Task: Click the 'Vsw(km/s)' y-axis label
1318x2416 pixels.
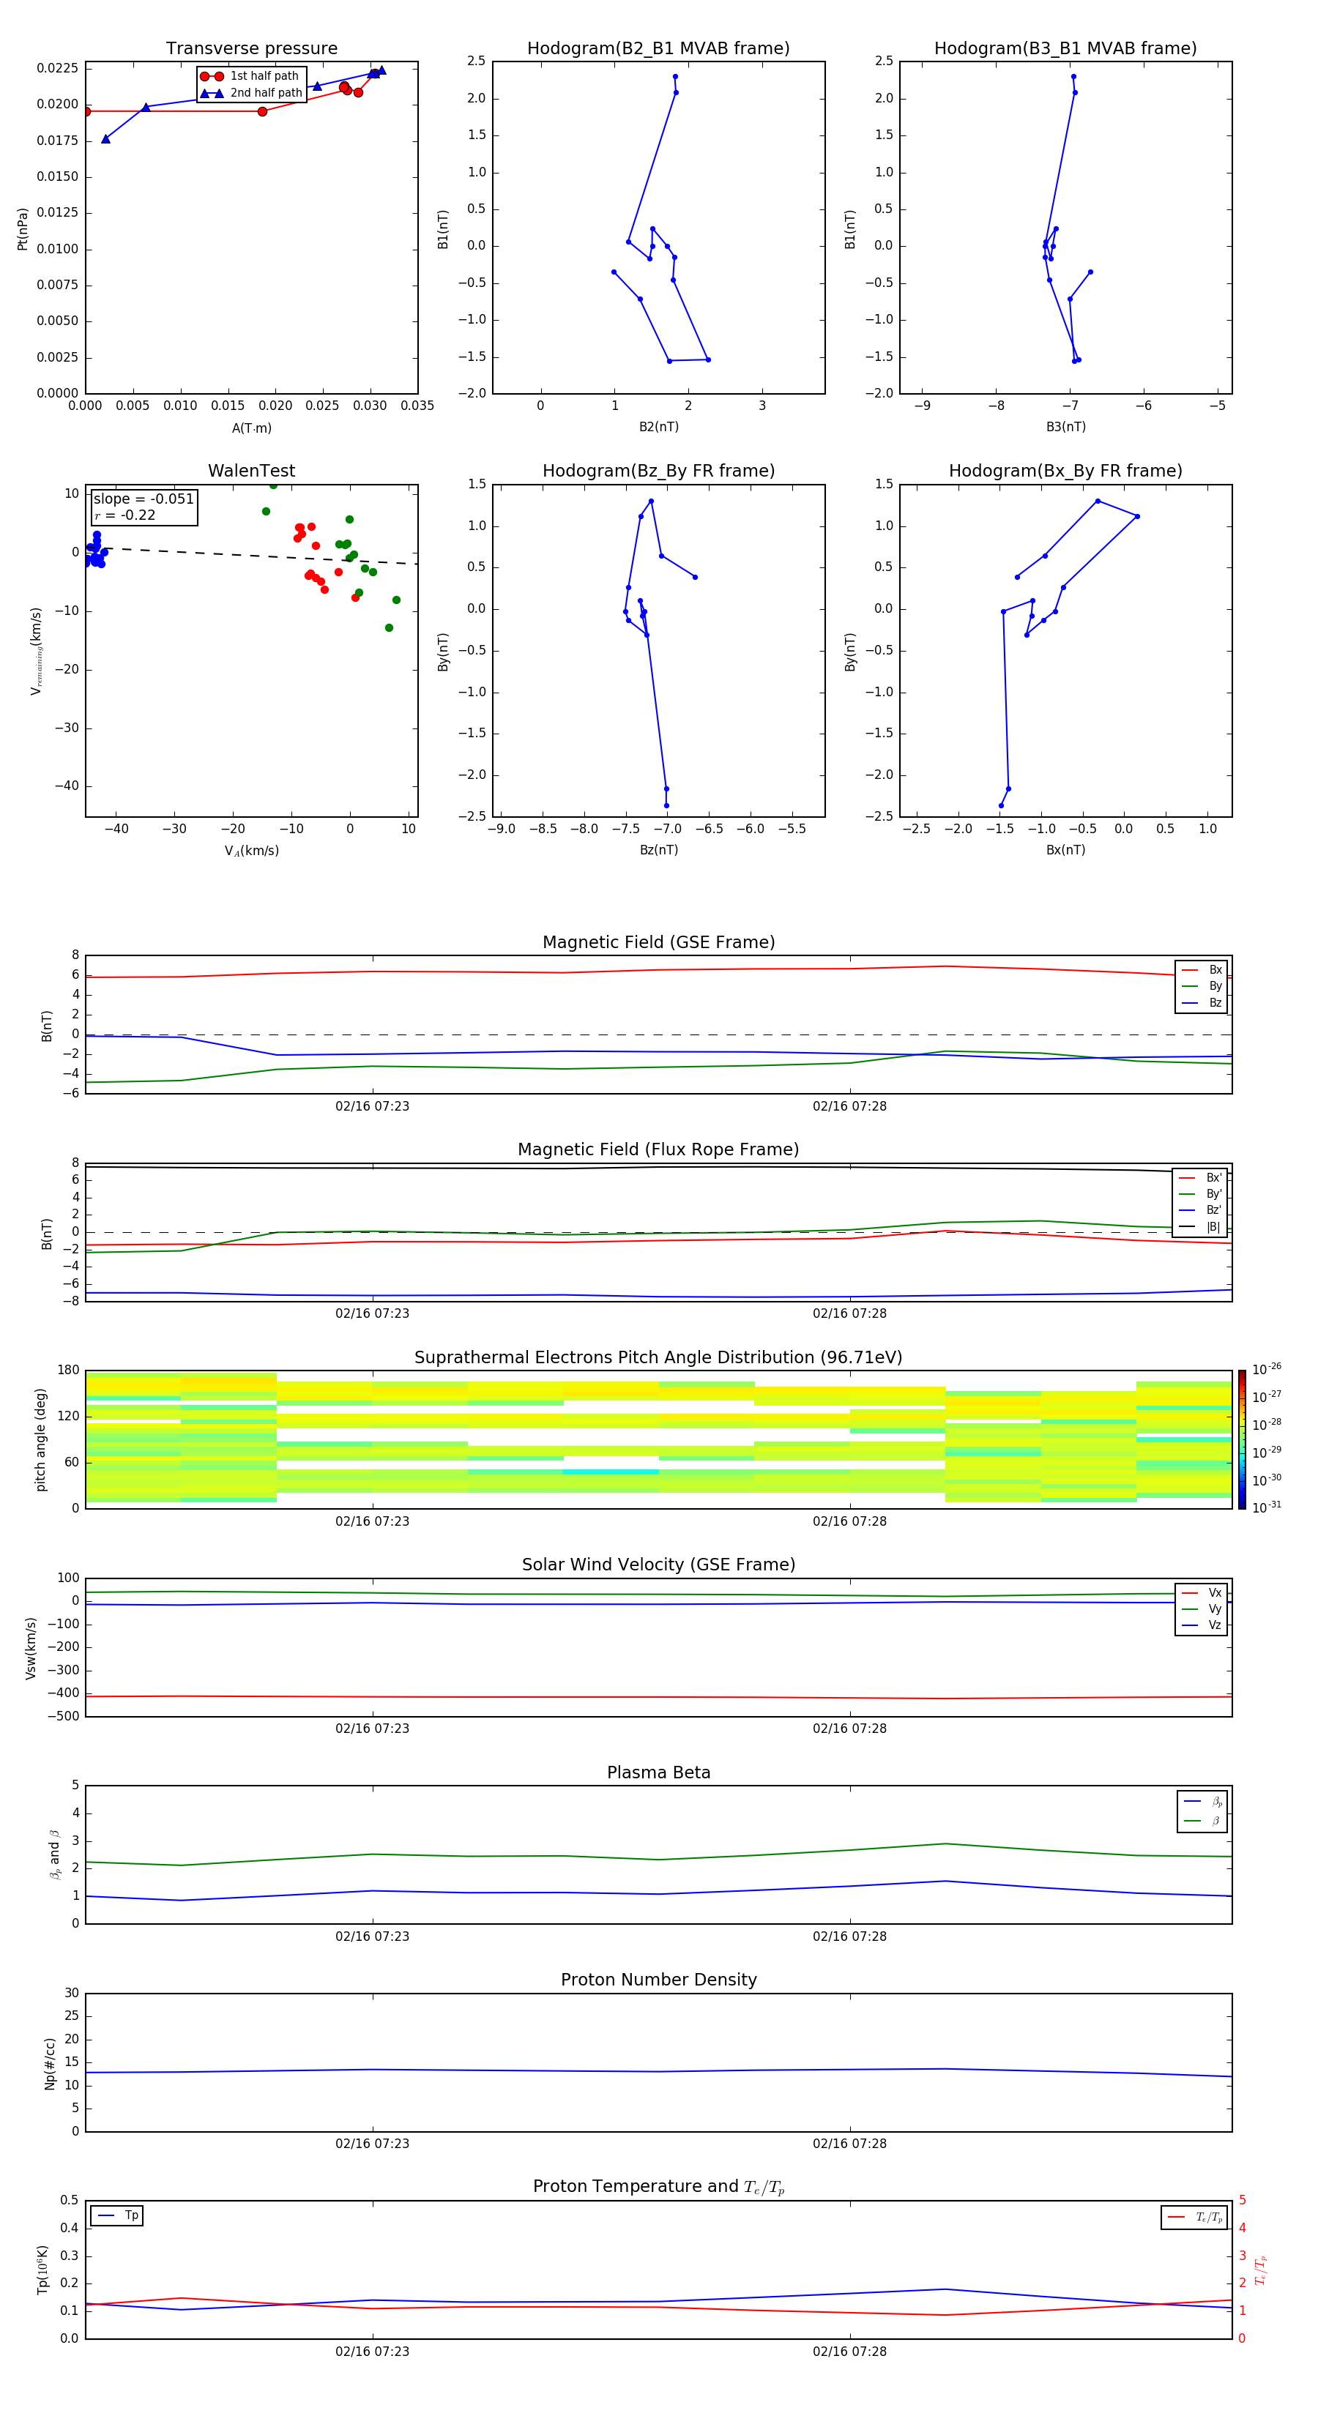Action: click(x=30, y=1648)
